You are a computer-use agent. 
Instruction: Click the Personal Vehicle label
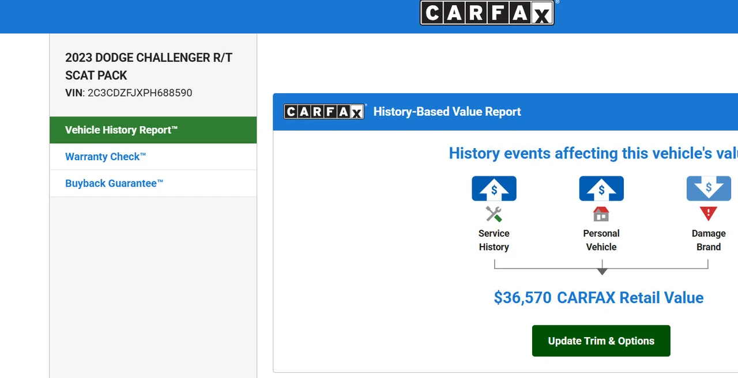pyautogui.click(x=601, y=240)
